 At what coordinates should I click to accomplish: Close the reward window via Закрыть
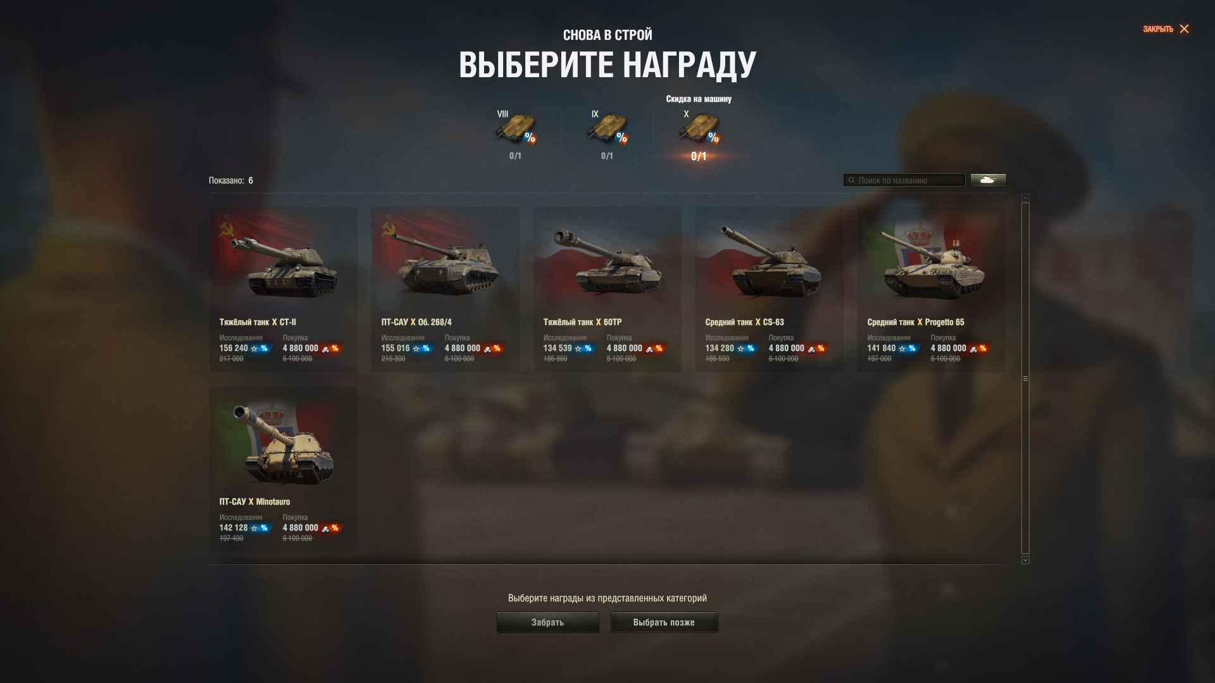(x=1166, y=29)
